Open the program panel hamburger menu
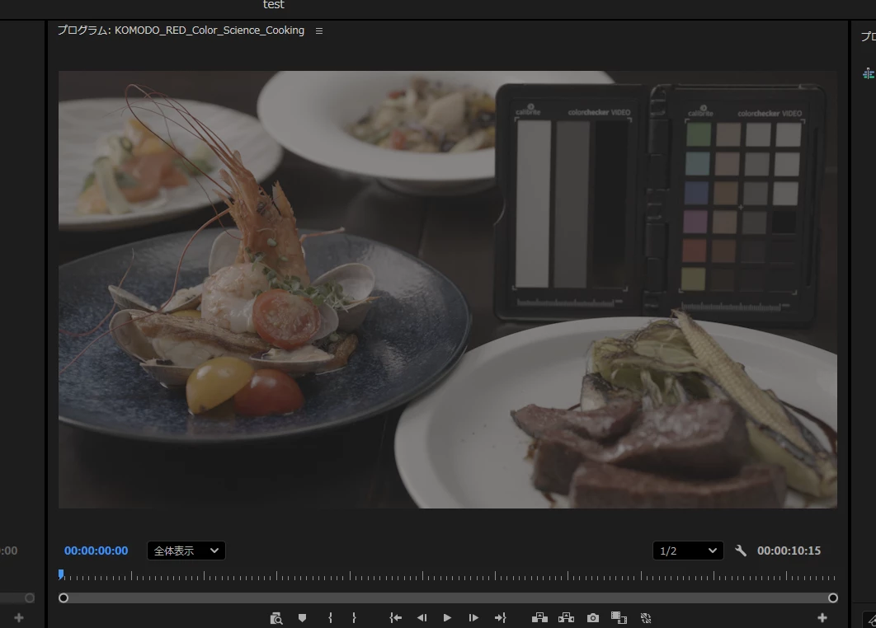 click(319, 30)
